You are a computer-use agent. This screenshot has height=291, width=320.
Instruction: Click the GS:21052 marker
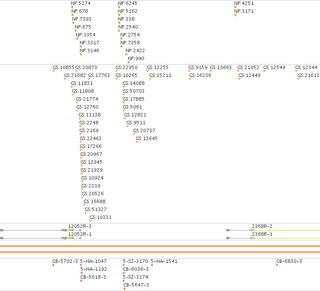click(x=238, y=71)
